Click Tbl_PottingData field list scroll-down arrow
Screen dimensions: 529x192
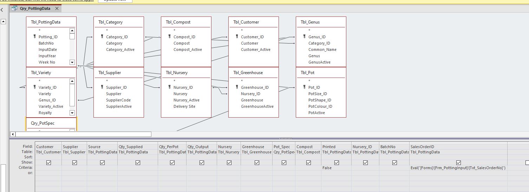tap(72, 62)
